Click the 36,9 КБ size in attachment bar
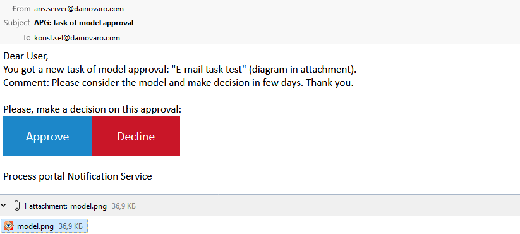 (124, 206)
